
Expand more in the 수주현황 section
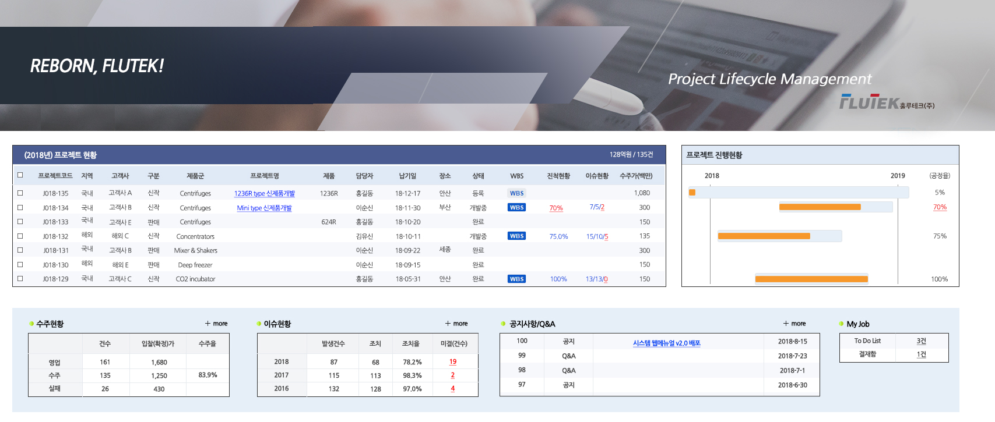[216, 324]
